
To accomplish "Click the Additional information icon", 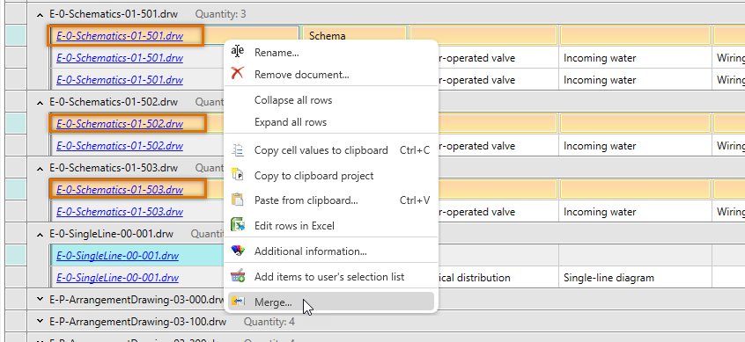I will [237, 251].
